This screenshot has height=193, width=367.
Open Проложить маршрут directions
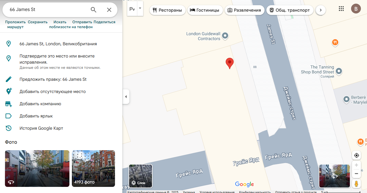click(x=15, y=24)
